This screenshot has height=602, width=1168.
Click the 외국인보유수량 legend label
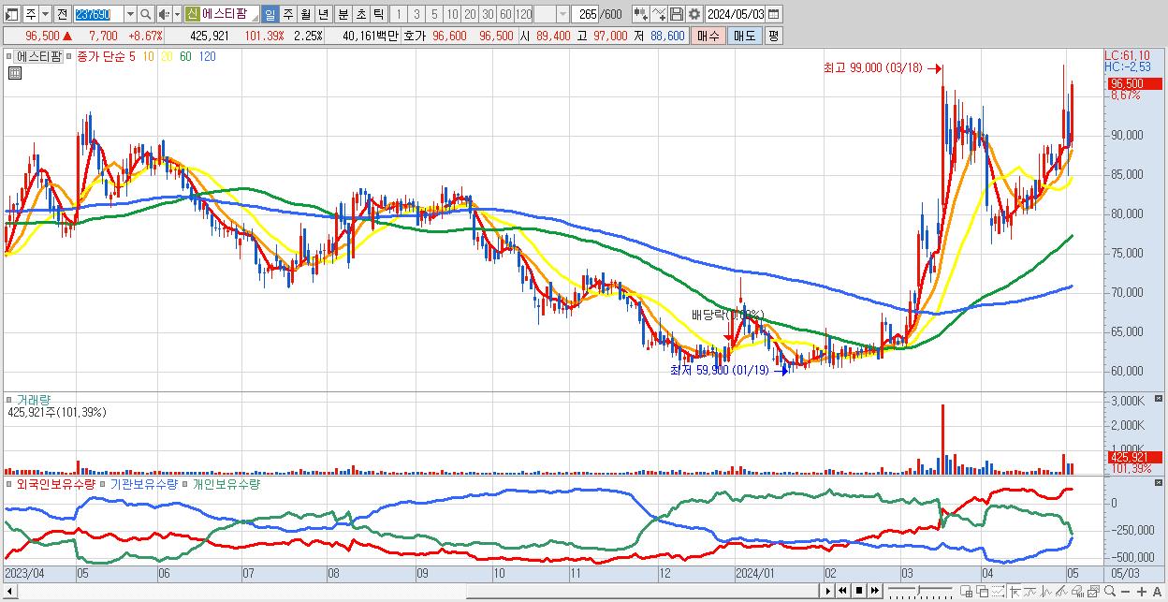tap(56, 484)
